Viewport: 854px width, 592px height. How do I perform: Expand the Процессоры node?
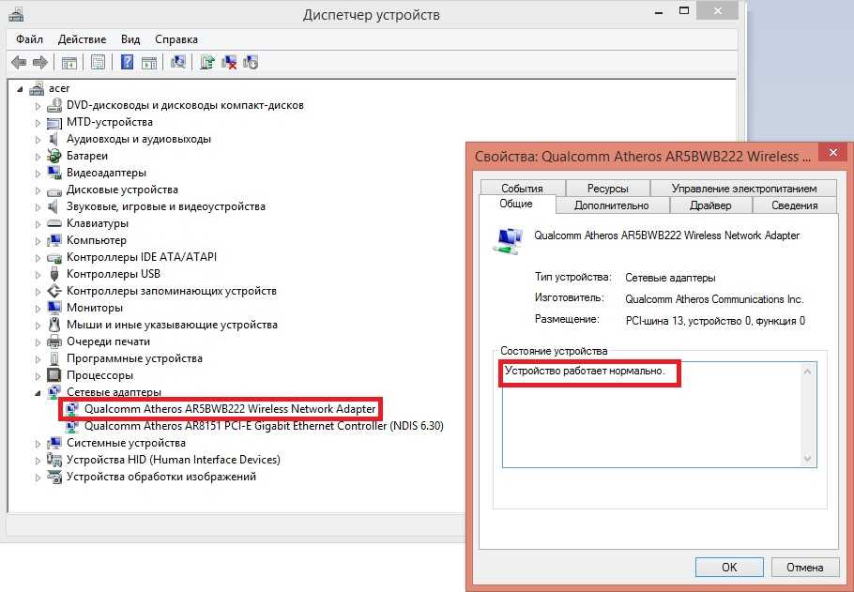click(38, 376)
